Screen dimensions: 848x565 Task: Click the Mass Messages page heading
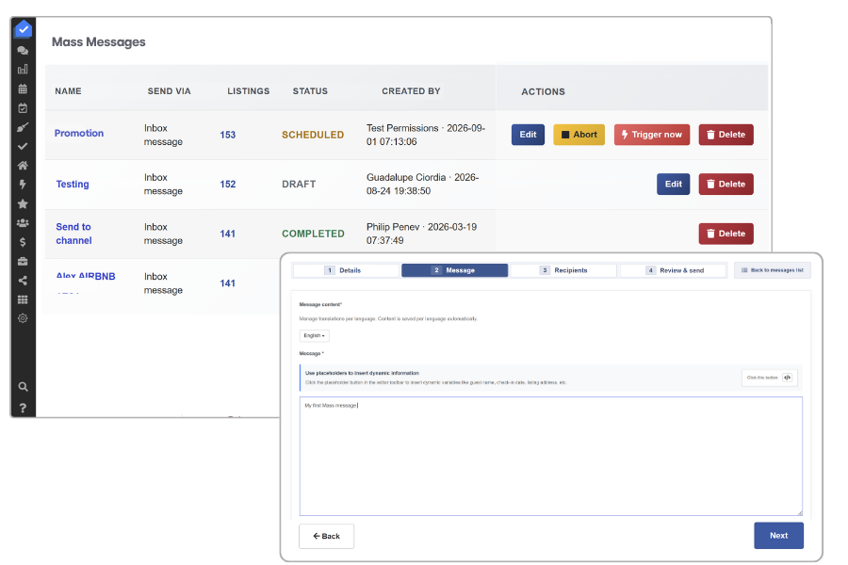[x=98, y=41]
